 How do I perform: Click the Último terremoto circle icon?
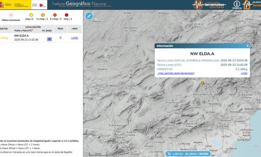tap(11, 15)
